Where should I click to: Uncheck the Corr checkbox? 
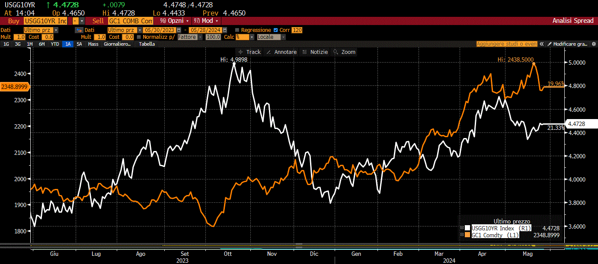275,30
